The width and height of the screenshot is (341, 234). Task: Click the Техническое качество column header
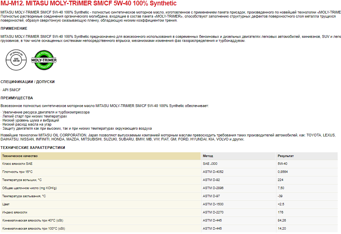(20, 156)
